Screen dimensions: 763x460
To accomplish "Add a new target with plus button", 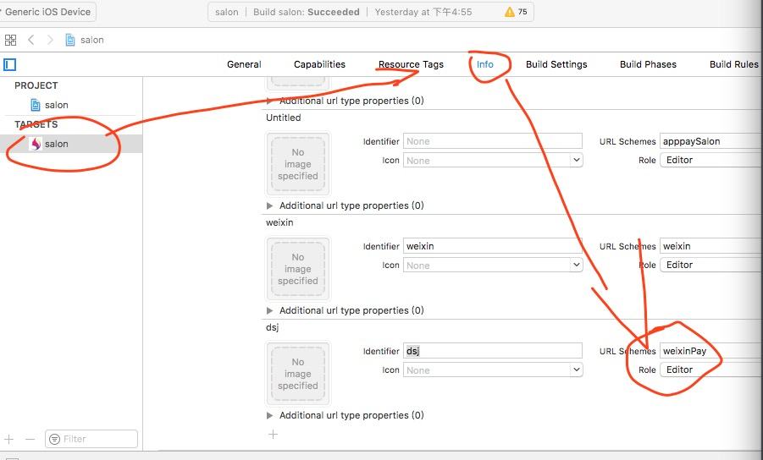I will (8, 439).
